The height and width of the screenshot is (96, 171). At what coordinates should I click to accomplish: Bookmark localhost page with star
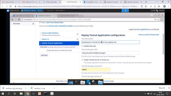(158, 19)
